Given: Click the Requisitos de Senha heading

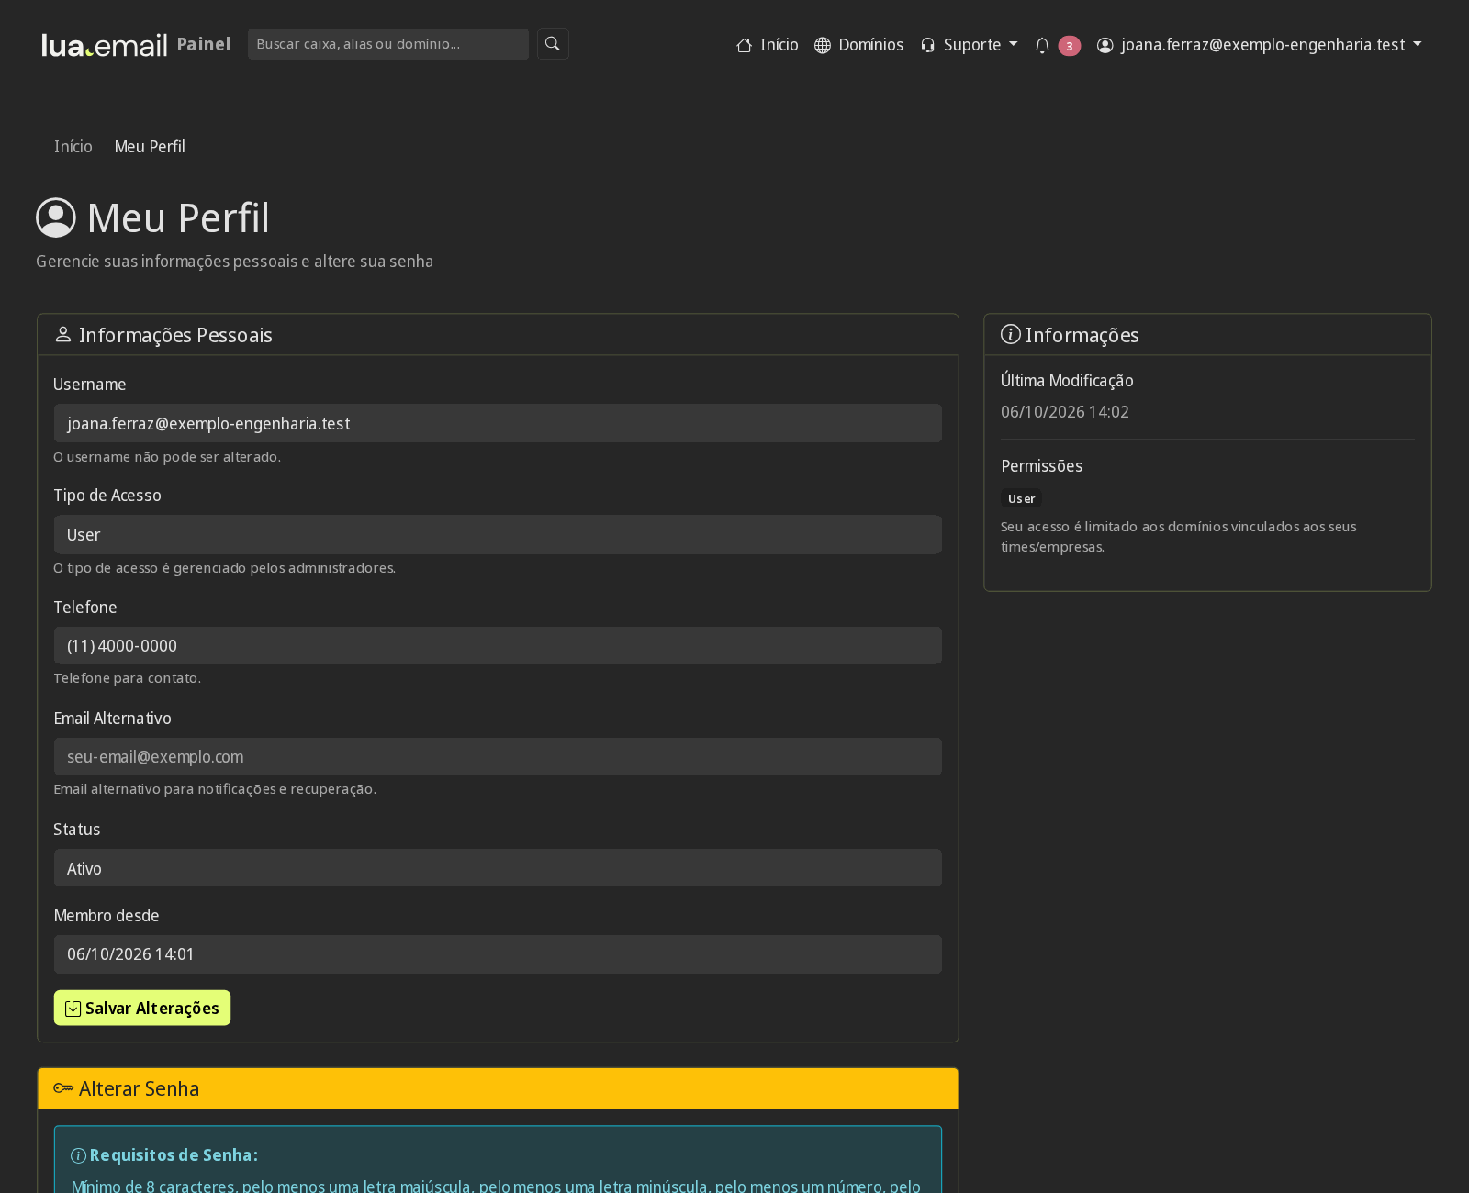Looking at the screenshot, I should pyautogui.click(x=174, y=1155).
